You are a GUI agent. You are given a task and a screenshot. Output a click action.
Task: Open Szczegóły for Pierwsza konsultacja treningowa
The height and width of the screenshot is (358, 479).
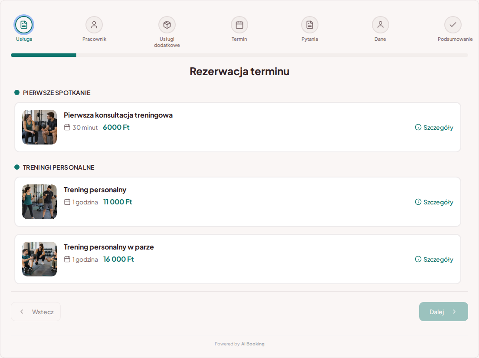(434, 128)
